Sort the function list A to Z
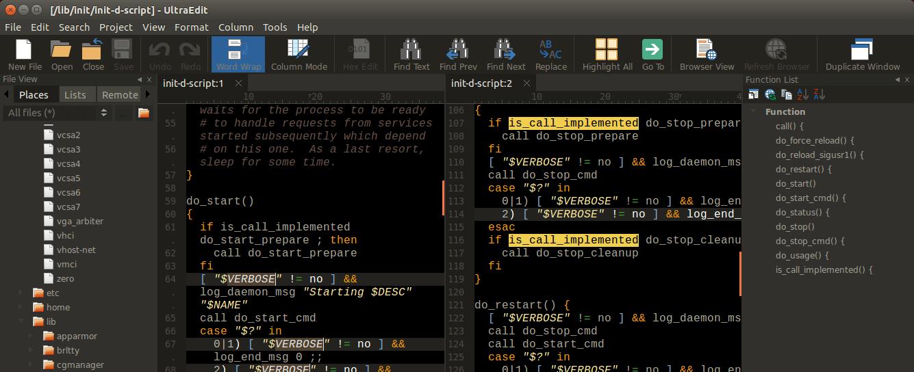This screenshot has height=372, width=914. pyautogui.click(x=803, y=94)
